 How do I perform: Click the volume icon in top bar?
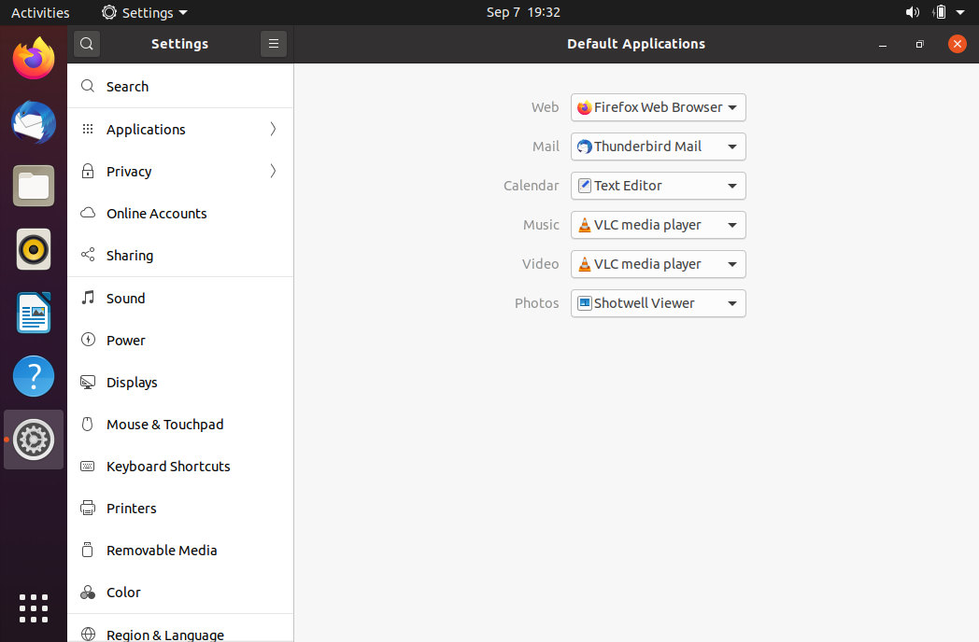(x=912, y=12)
